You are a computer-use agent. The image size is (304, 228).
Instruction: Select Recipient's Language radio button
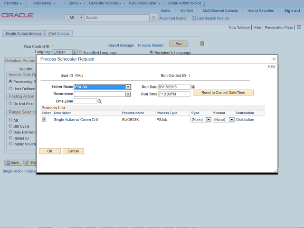point(152,52)
